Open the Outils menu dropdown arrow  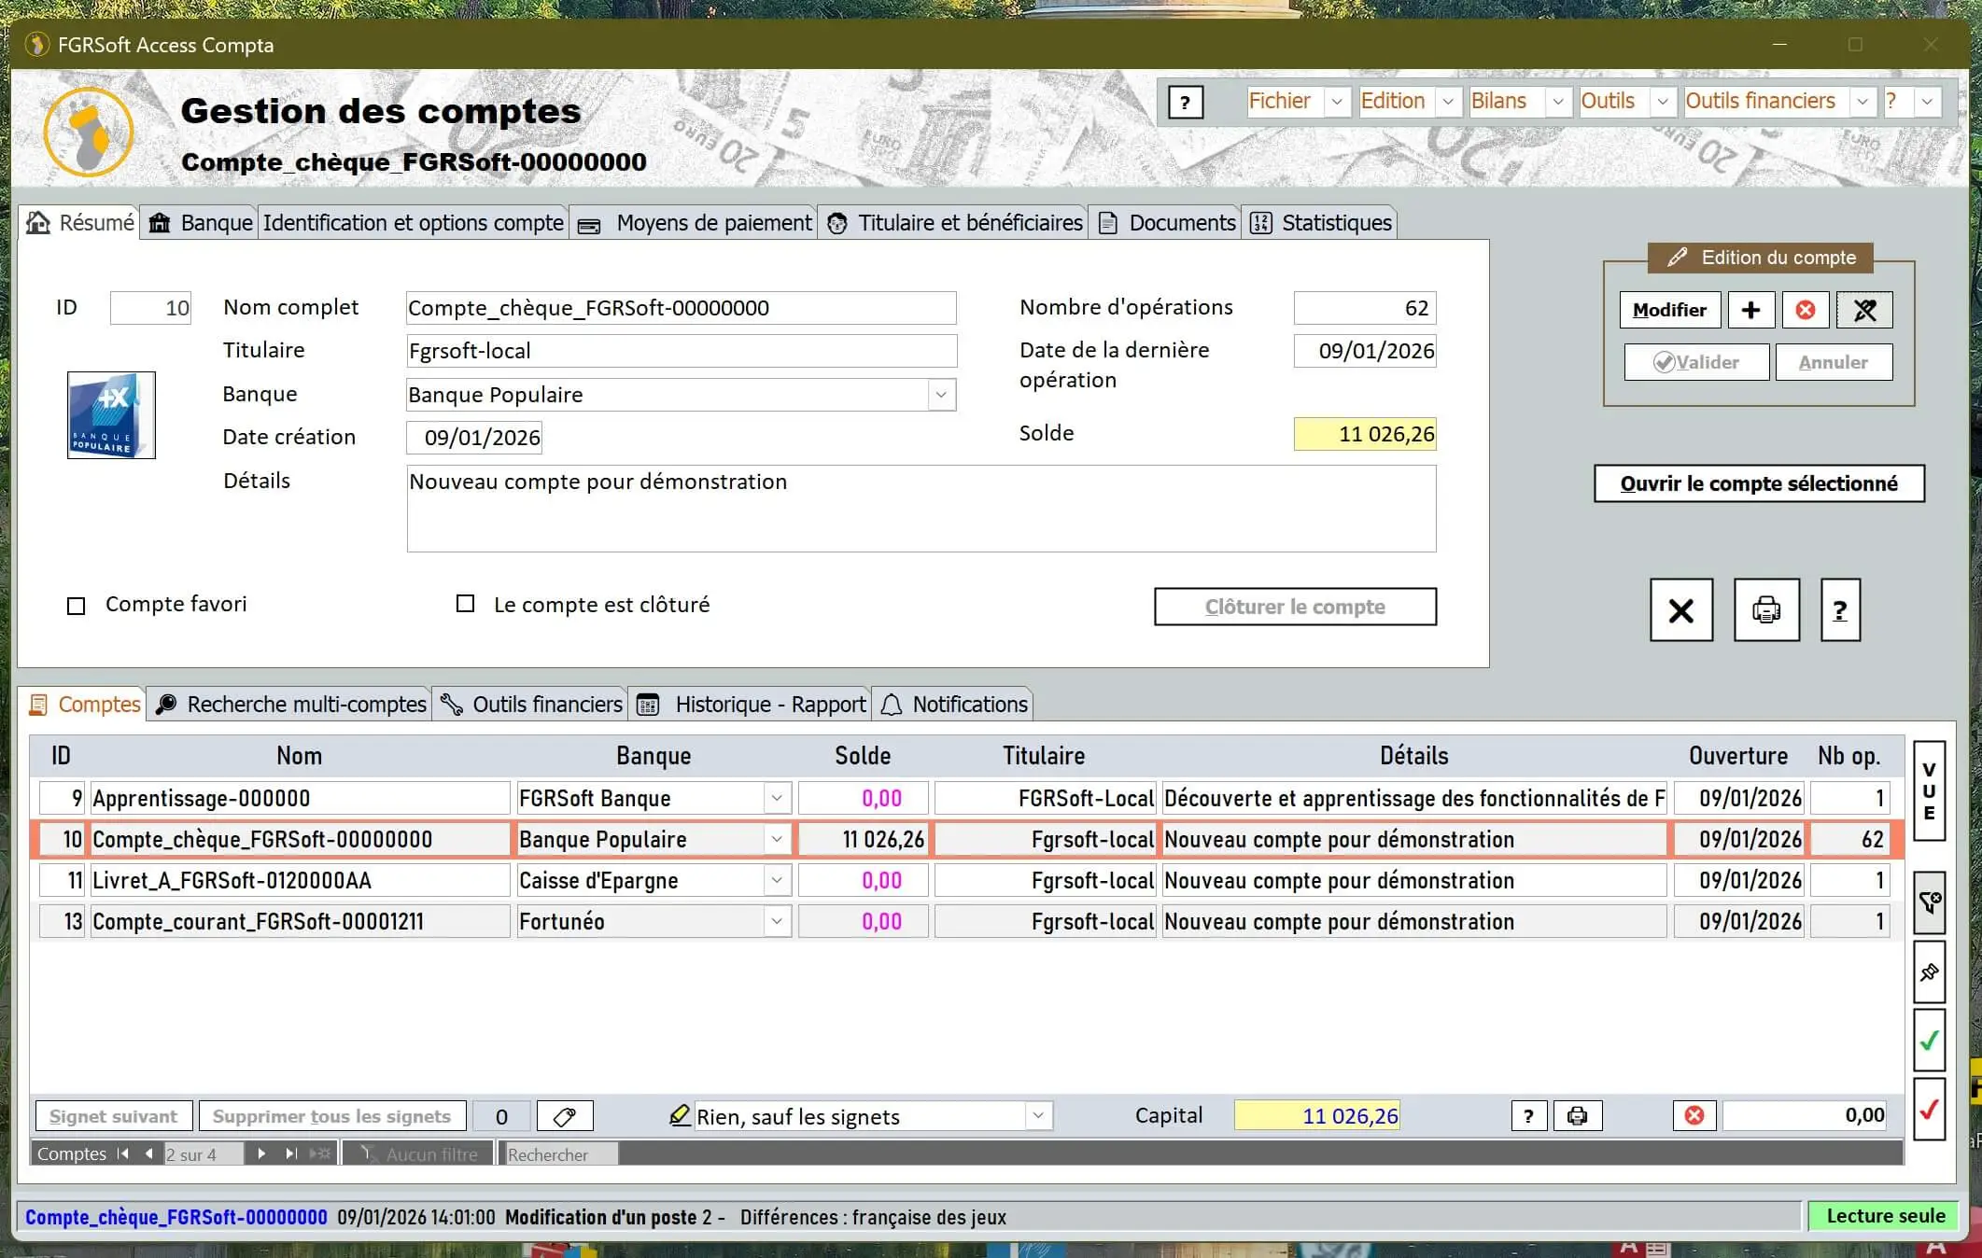1663,102
